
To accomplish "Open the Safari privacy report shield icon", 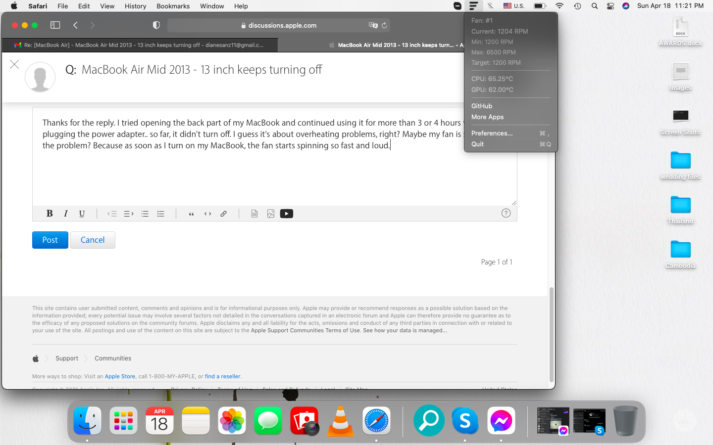I will 156,25.
